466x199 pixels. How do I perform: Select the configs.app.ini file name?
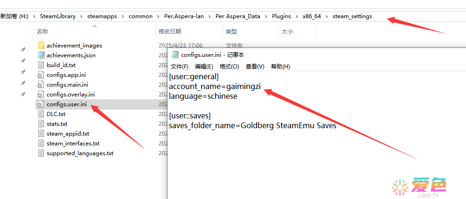(66, 75)
